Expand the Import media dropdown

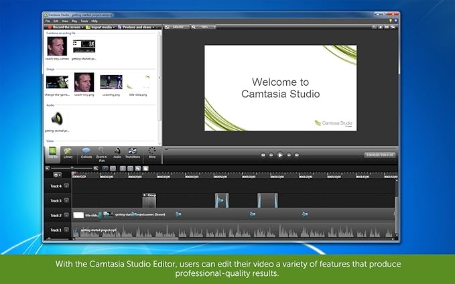tap(114, 27)
